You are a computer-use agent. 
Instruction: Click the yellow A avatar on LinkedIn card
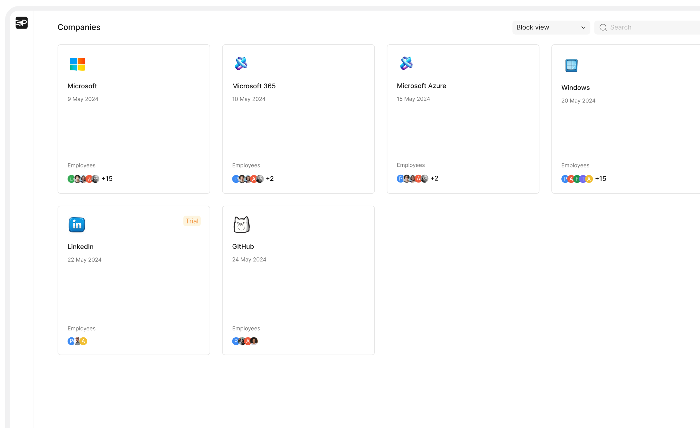click(x=84, y=341)
